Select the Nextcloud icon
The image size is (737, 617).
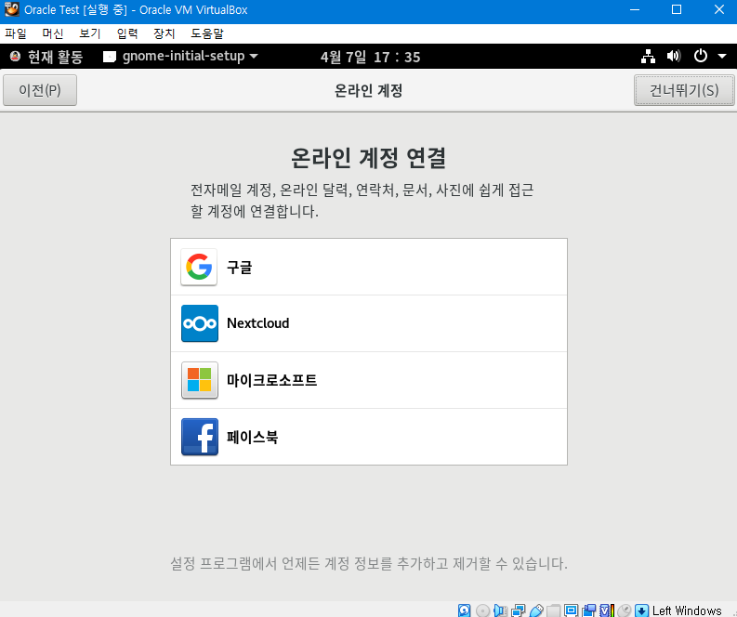coord(199,323)
